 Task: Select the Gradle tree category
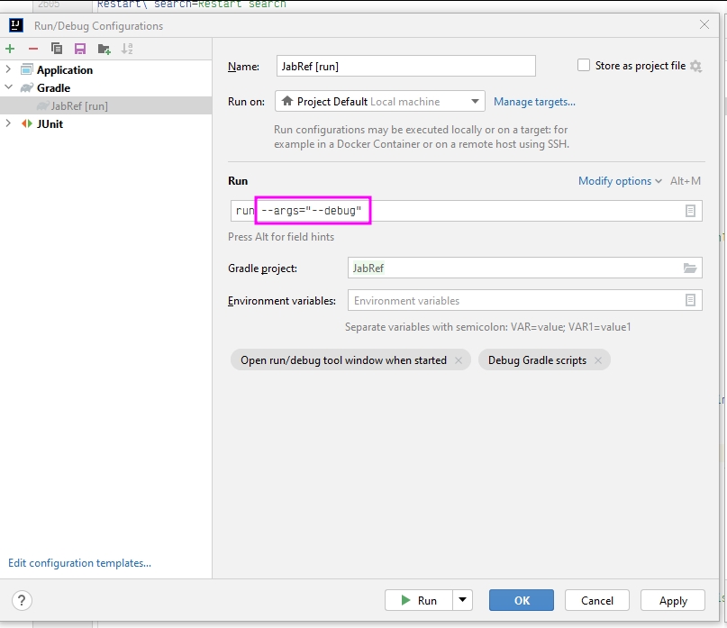53,88
